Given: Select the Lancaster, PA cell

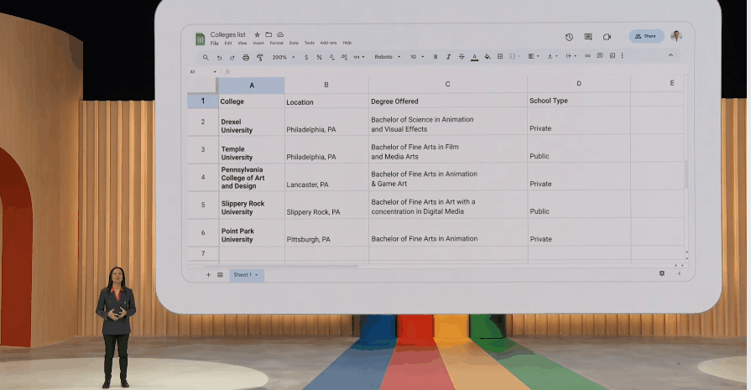Looking at the screenshot, I should click(326, 177).
